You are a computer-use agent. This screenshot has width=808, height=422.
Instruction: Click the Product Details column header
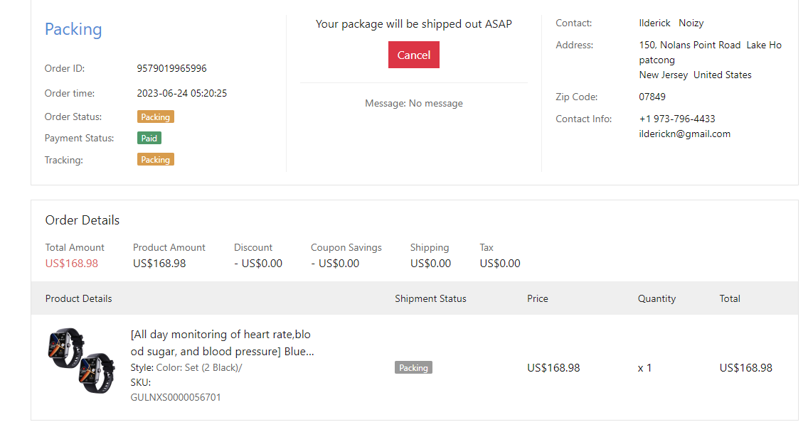(x=78, y=298)
